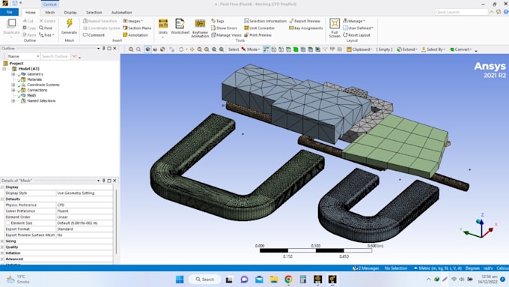Screen dimensions: 509x287
Task: Click the pan arrows icon in graphics toolbar
Action: tap(192, 49)
